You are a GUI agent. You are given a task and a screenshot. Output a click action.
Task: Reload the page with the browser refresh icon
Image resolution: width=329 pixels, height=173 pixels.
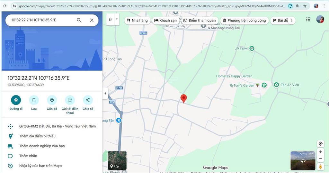(5, 6)
